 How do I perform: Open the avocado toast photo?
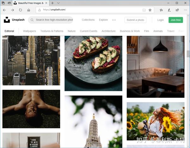93,63
